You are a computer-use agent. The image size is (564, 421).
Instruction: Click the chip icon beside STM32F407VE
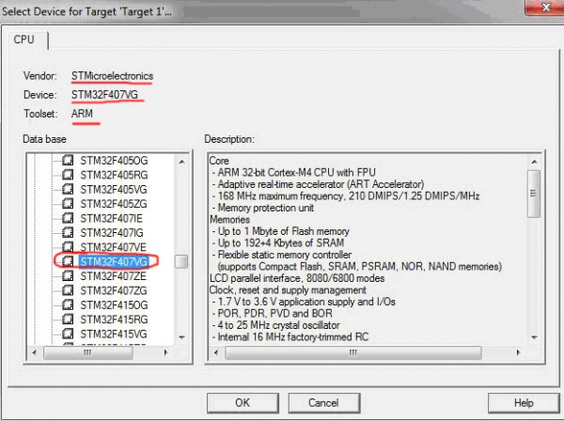tap(68, 246)
